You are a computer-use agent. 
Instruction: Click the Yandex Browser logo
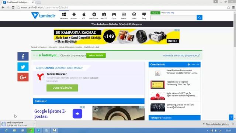(41, 76)
